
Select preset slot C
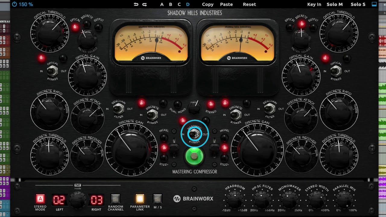[x=179, y=4]
